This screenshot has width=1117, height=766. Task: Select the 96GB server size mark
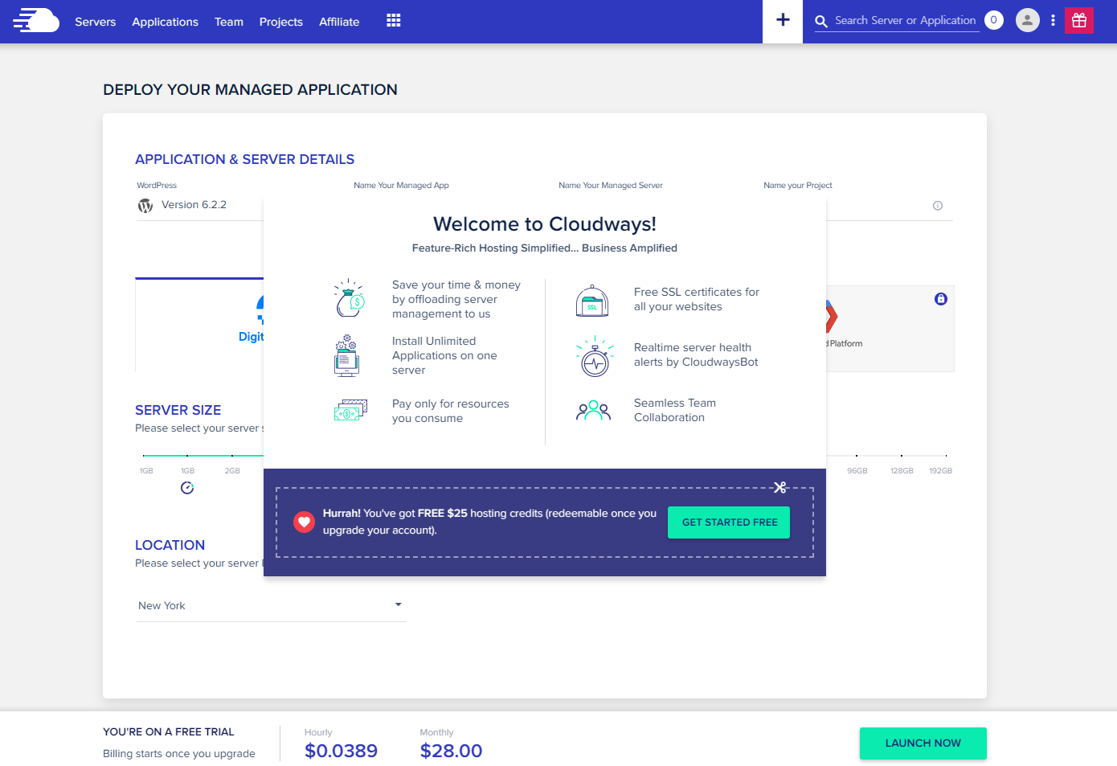[x=857, y=471]
